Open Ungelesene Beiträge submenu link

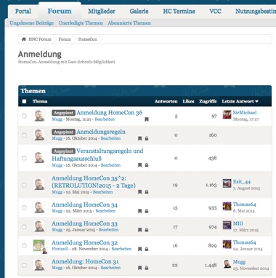32,23
